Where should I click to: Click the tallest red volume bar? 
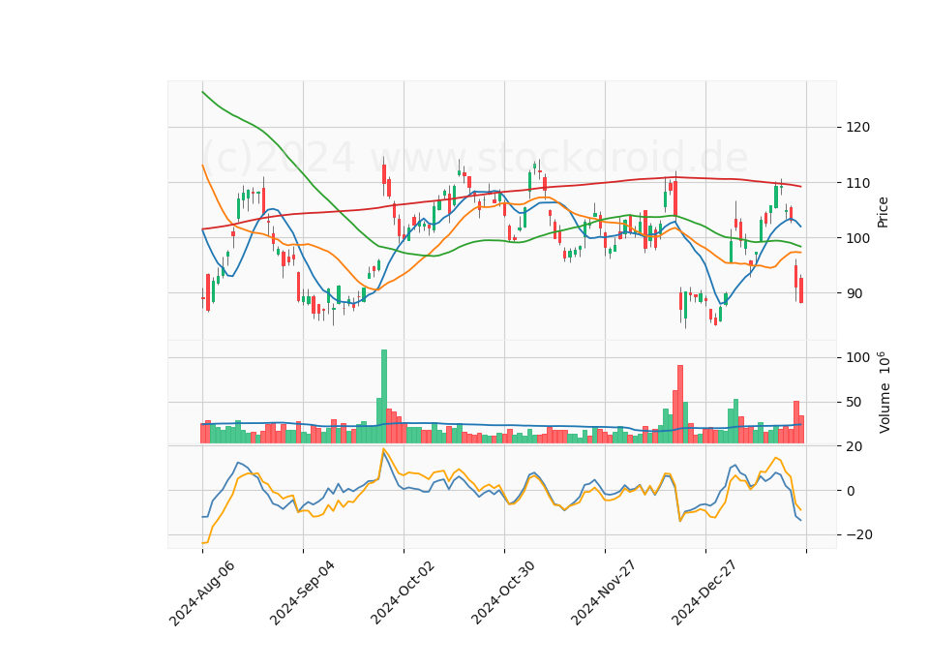[680, 405]
